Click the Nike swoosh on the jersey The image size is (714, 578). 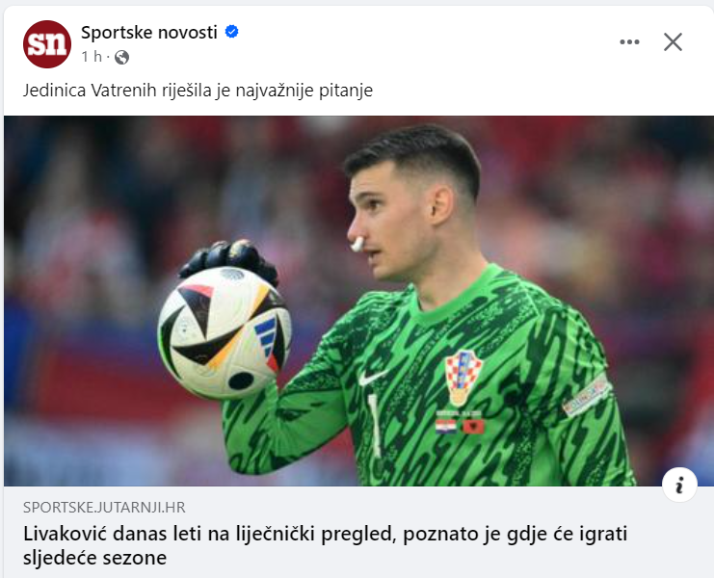[372, 378]
